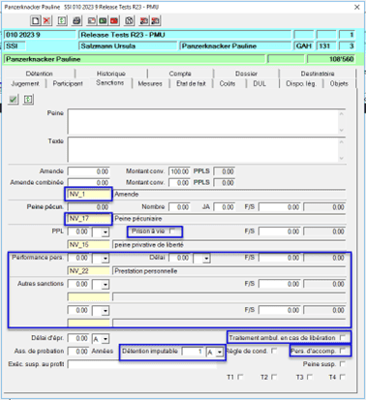The width and height of the screenshot is (366, 400).
Task: Click the NV_15 code field
Action: (89, 245)
